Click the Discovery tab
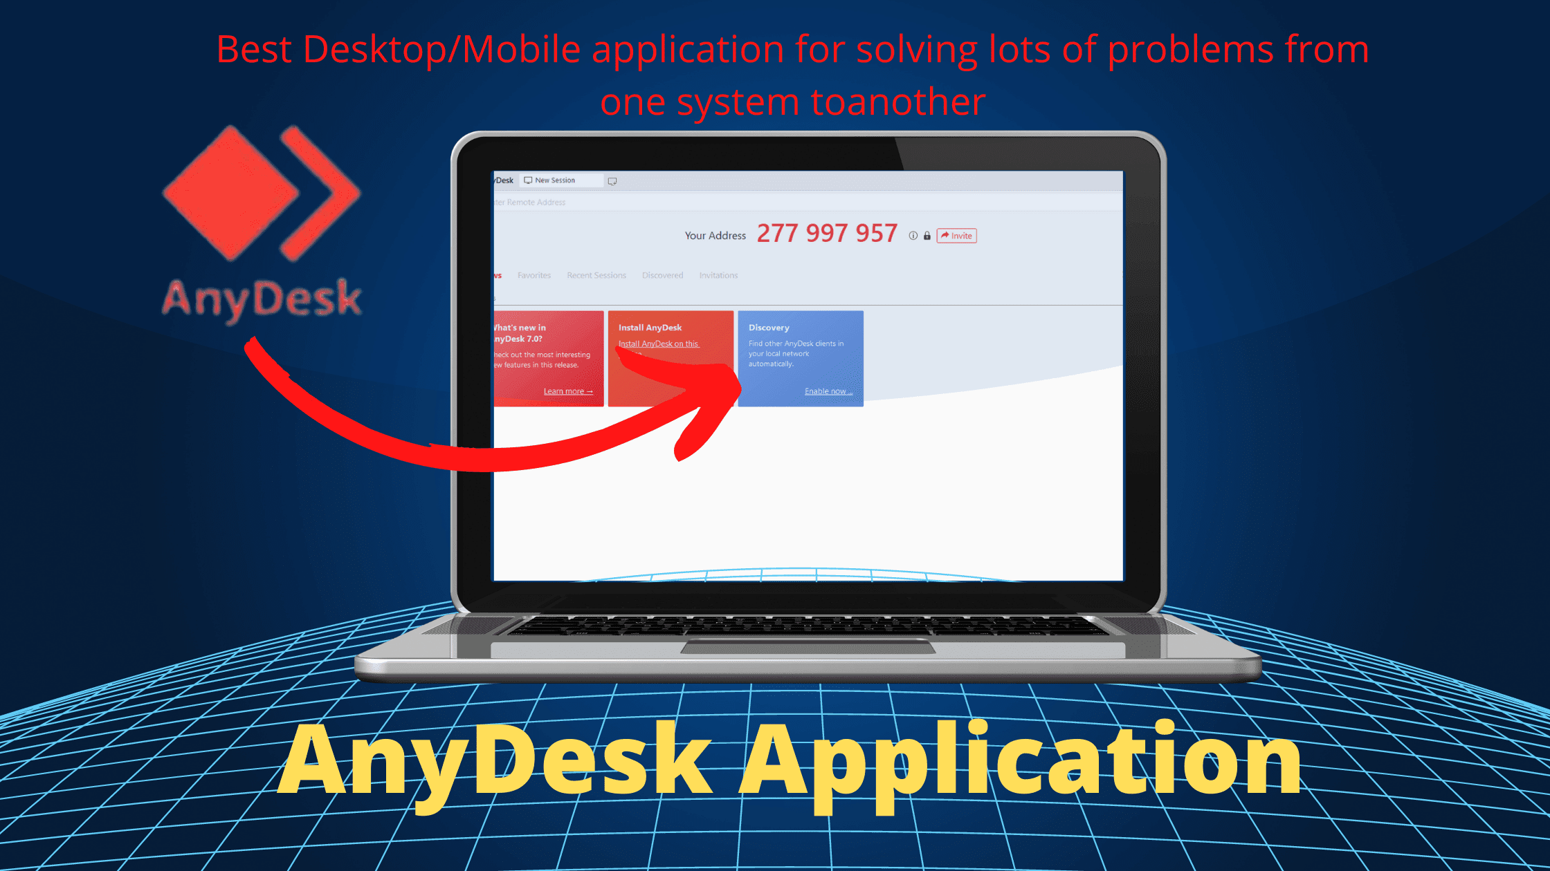 tap(660, 274)
